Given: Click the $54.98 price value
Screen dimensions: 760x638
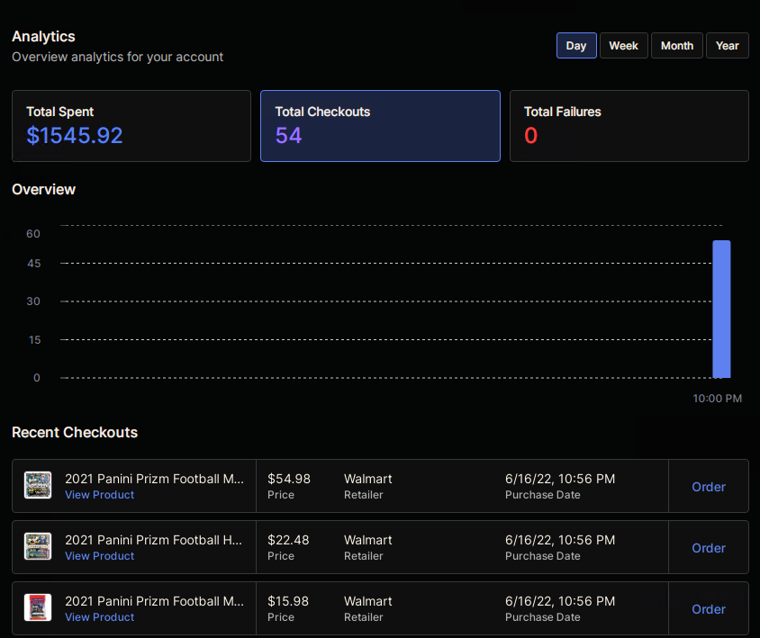Looking at the screenshot, I should coord(289,479).
